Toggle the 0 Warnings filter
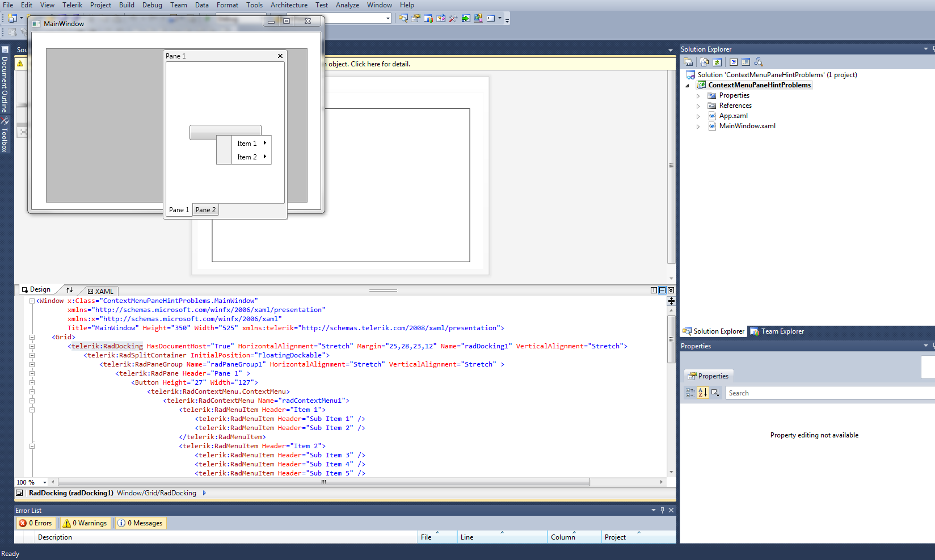This screenshot has width=935, height=560. (x=85, y=523)
